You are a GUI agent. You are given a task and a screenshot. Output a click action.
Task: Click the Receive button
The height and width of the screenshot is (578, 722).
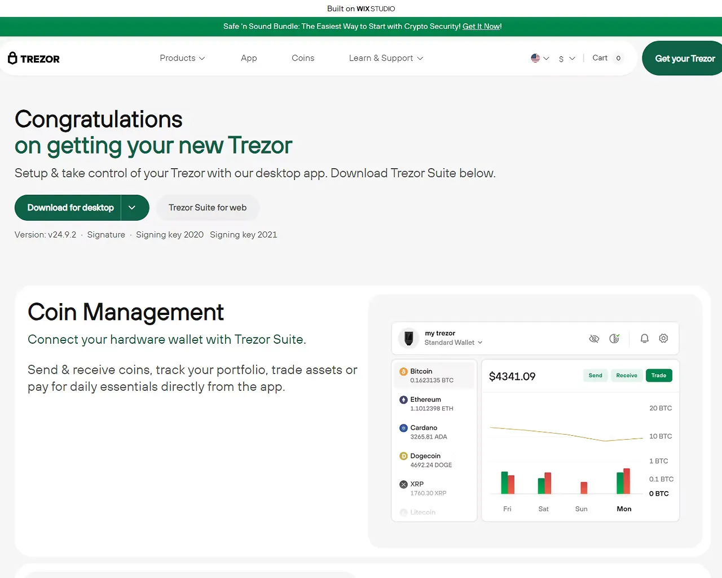pos(626,375)
